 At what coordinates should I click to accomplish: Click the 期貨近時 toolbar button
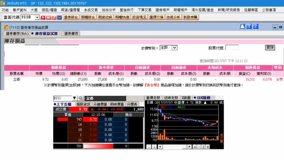point(105,17)
